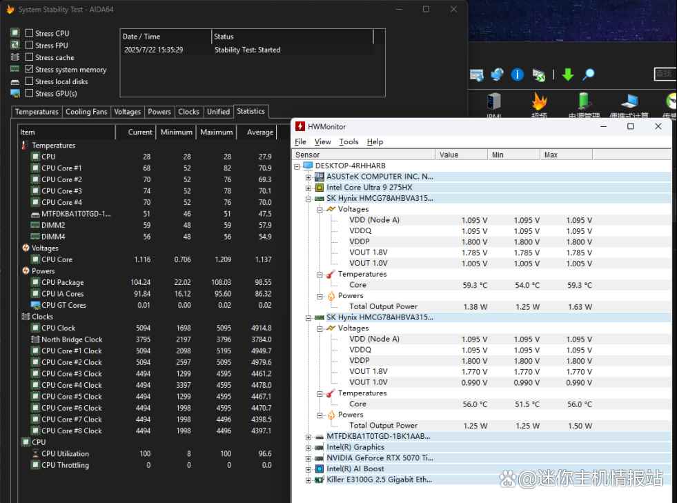Enable the Stress cache checkbox
The width and height of the screenshot is (677, 503).
coord(30,57)
